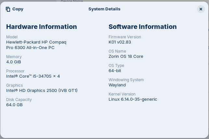Screen dimensions: 209x139
Task: Select the Intel Core i5-3470S value
Action: pyautogui.click(x=33, y=76)
